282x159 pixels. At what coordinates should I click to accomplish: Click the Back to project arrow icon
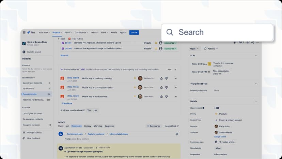(x=24, y=52)
